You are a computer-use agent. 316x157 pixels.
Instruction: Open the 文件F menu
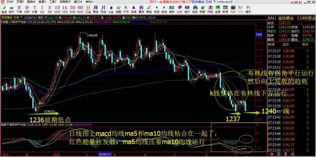pos(10,2)
